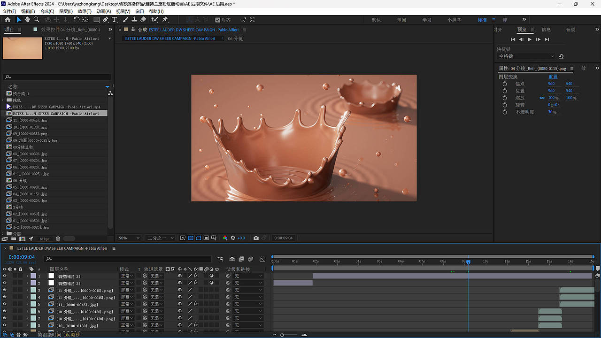This screenshot has width=601, height=338.
Task: Take a snapshot with camera icon
Action: pyautogui.click(x=256, y=238)
